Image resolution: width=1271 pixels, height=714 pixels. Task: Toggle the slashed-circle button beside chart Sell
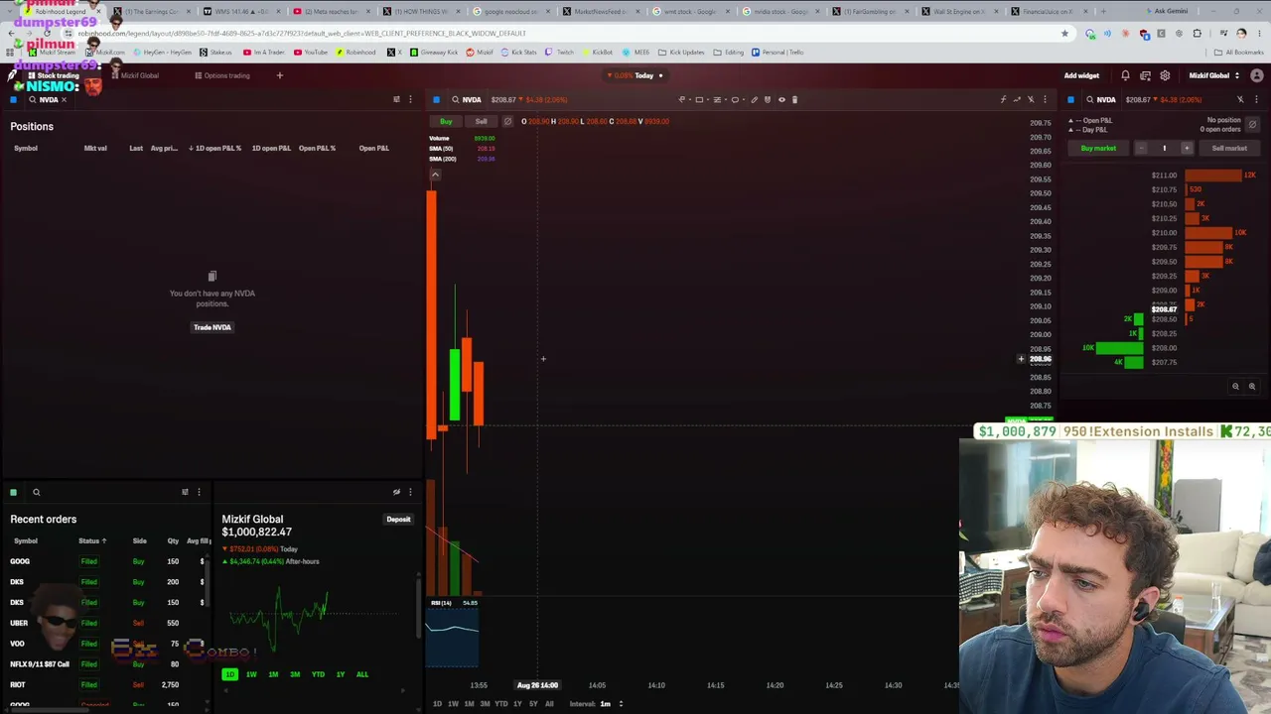coord(507,121)
